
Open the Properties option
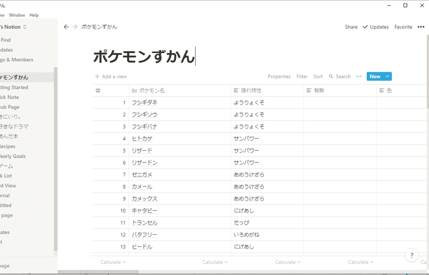[x=279, y=76]
